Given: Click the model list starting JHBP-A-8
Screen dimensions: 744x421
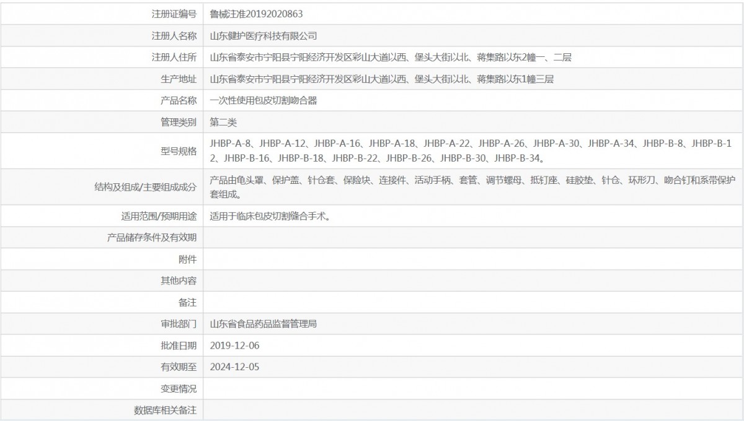Looking at the screenshot, I should [x=471, y=150].
